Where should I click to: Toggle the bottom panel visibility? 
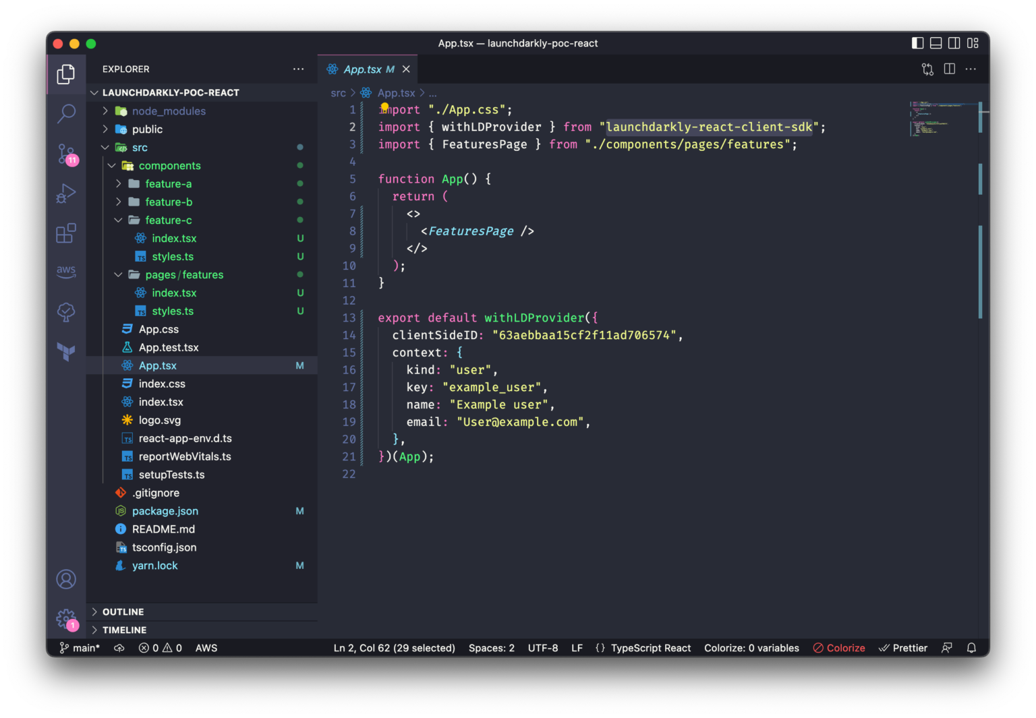click(x=936, y=43)
